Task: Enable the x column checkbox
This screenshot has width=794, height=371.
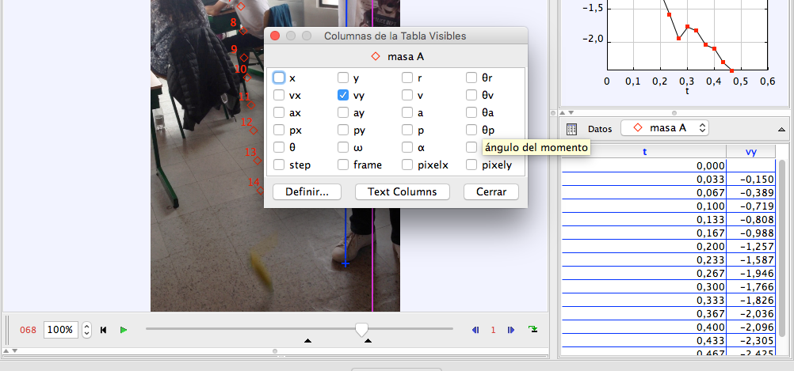Action: [x=279, y=78]
